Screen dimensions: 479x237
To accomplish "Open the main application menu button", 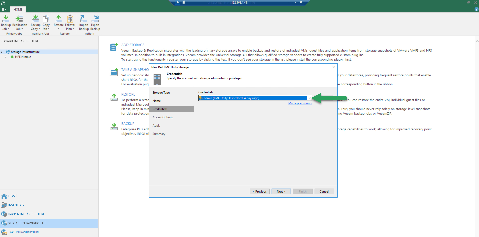I will coord(4,9).
